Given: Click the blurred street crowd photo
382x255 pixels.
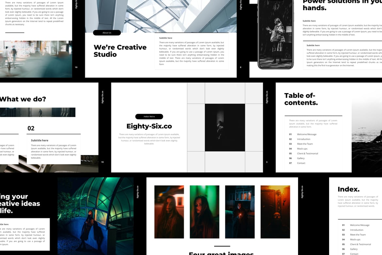Looking at the screenshot, I should pyautogui.click(x=36, y=59).
